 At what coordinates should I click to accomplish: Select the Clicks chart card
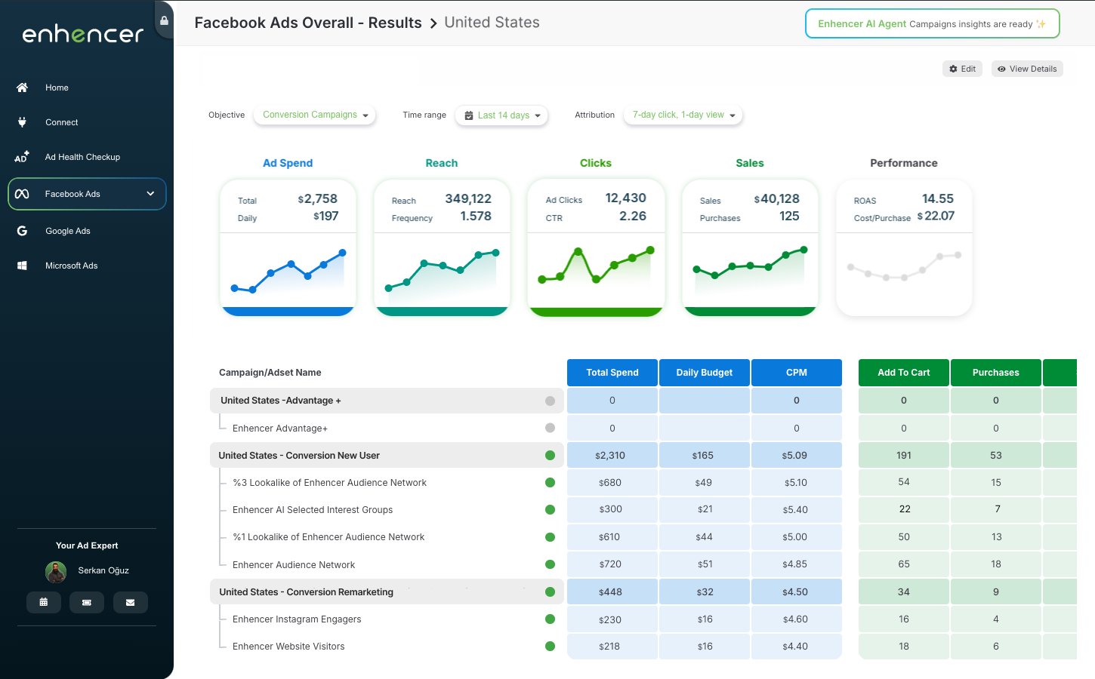pos(596,247)
